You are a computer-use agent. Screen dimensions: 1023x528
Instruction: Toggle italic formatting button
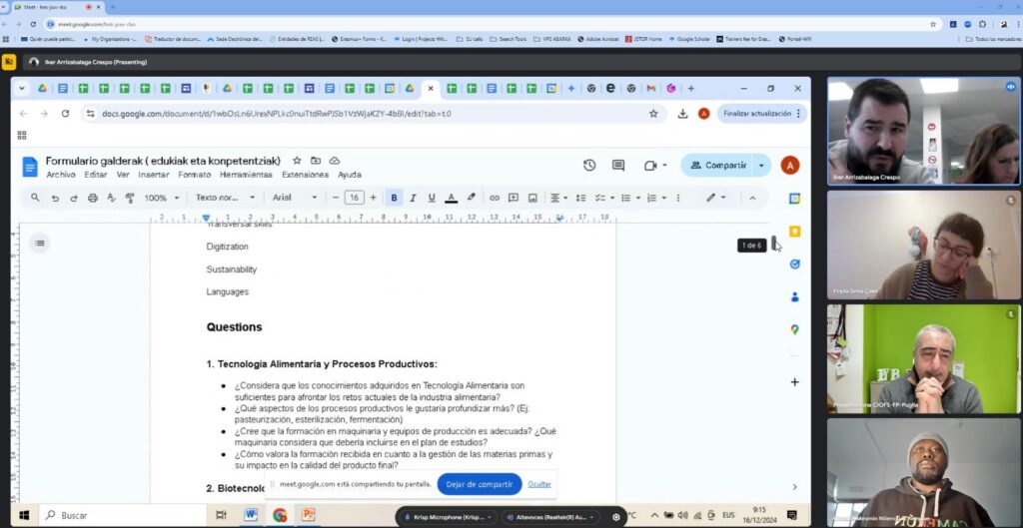[413, 198]
